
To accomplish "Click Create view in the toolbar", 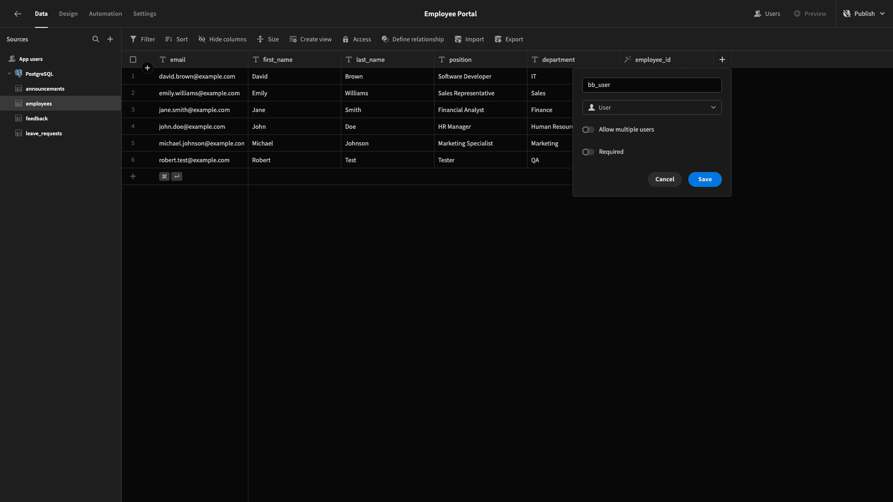I will [311, 40].
